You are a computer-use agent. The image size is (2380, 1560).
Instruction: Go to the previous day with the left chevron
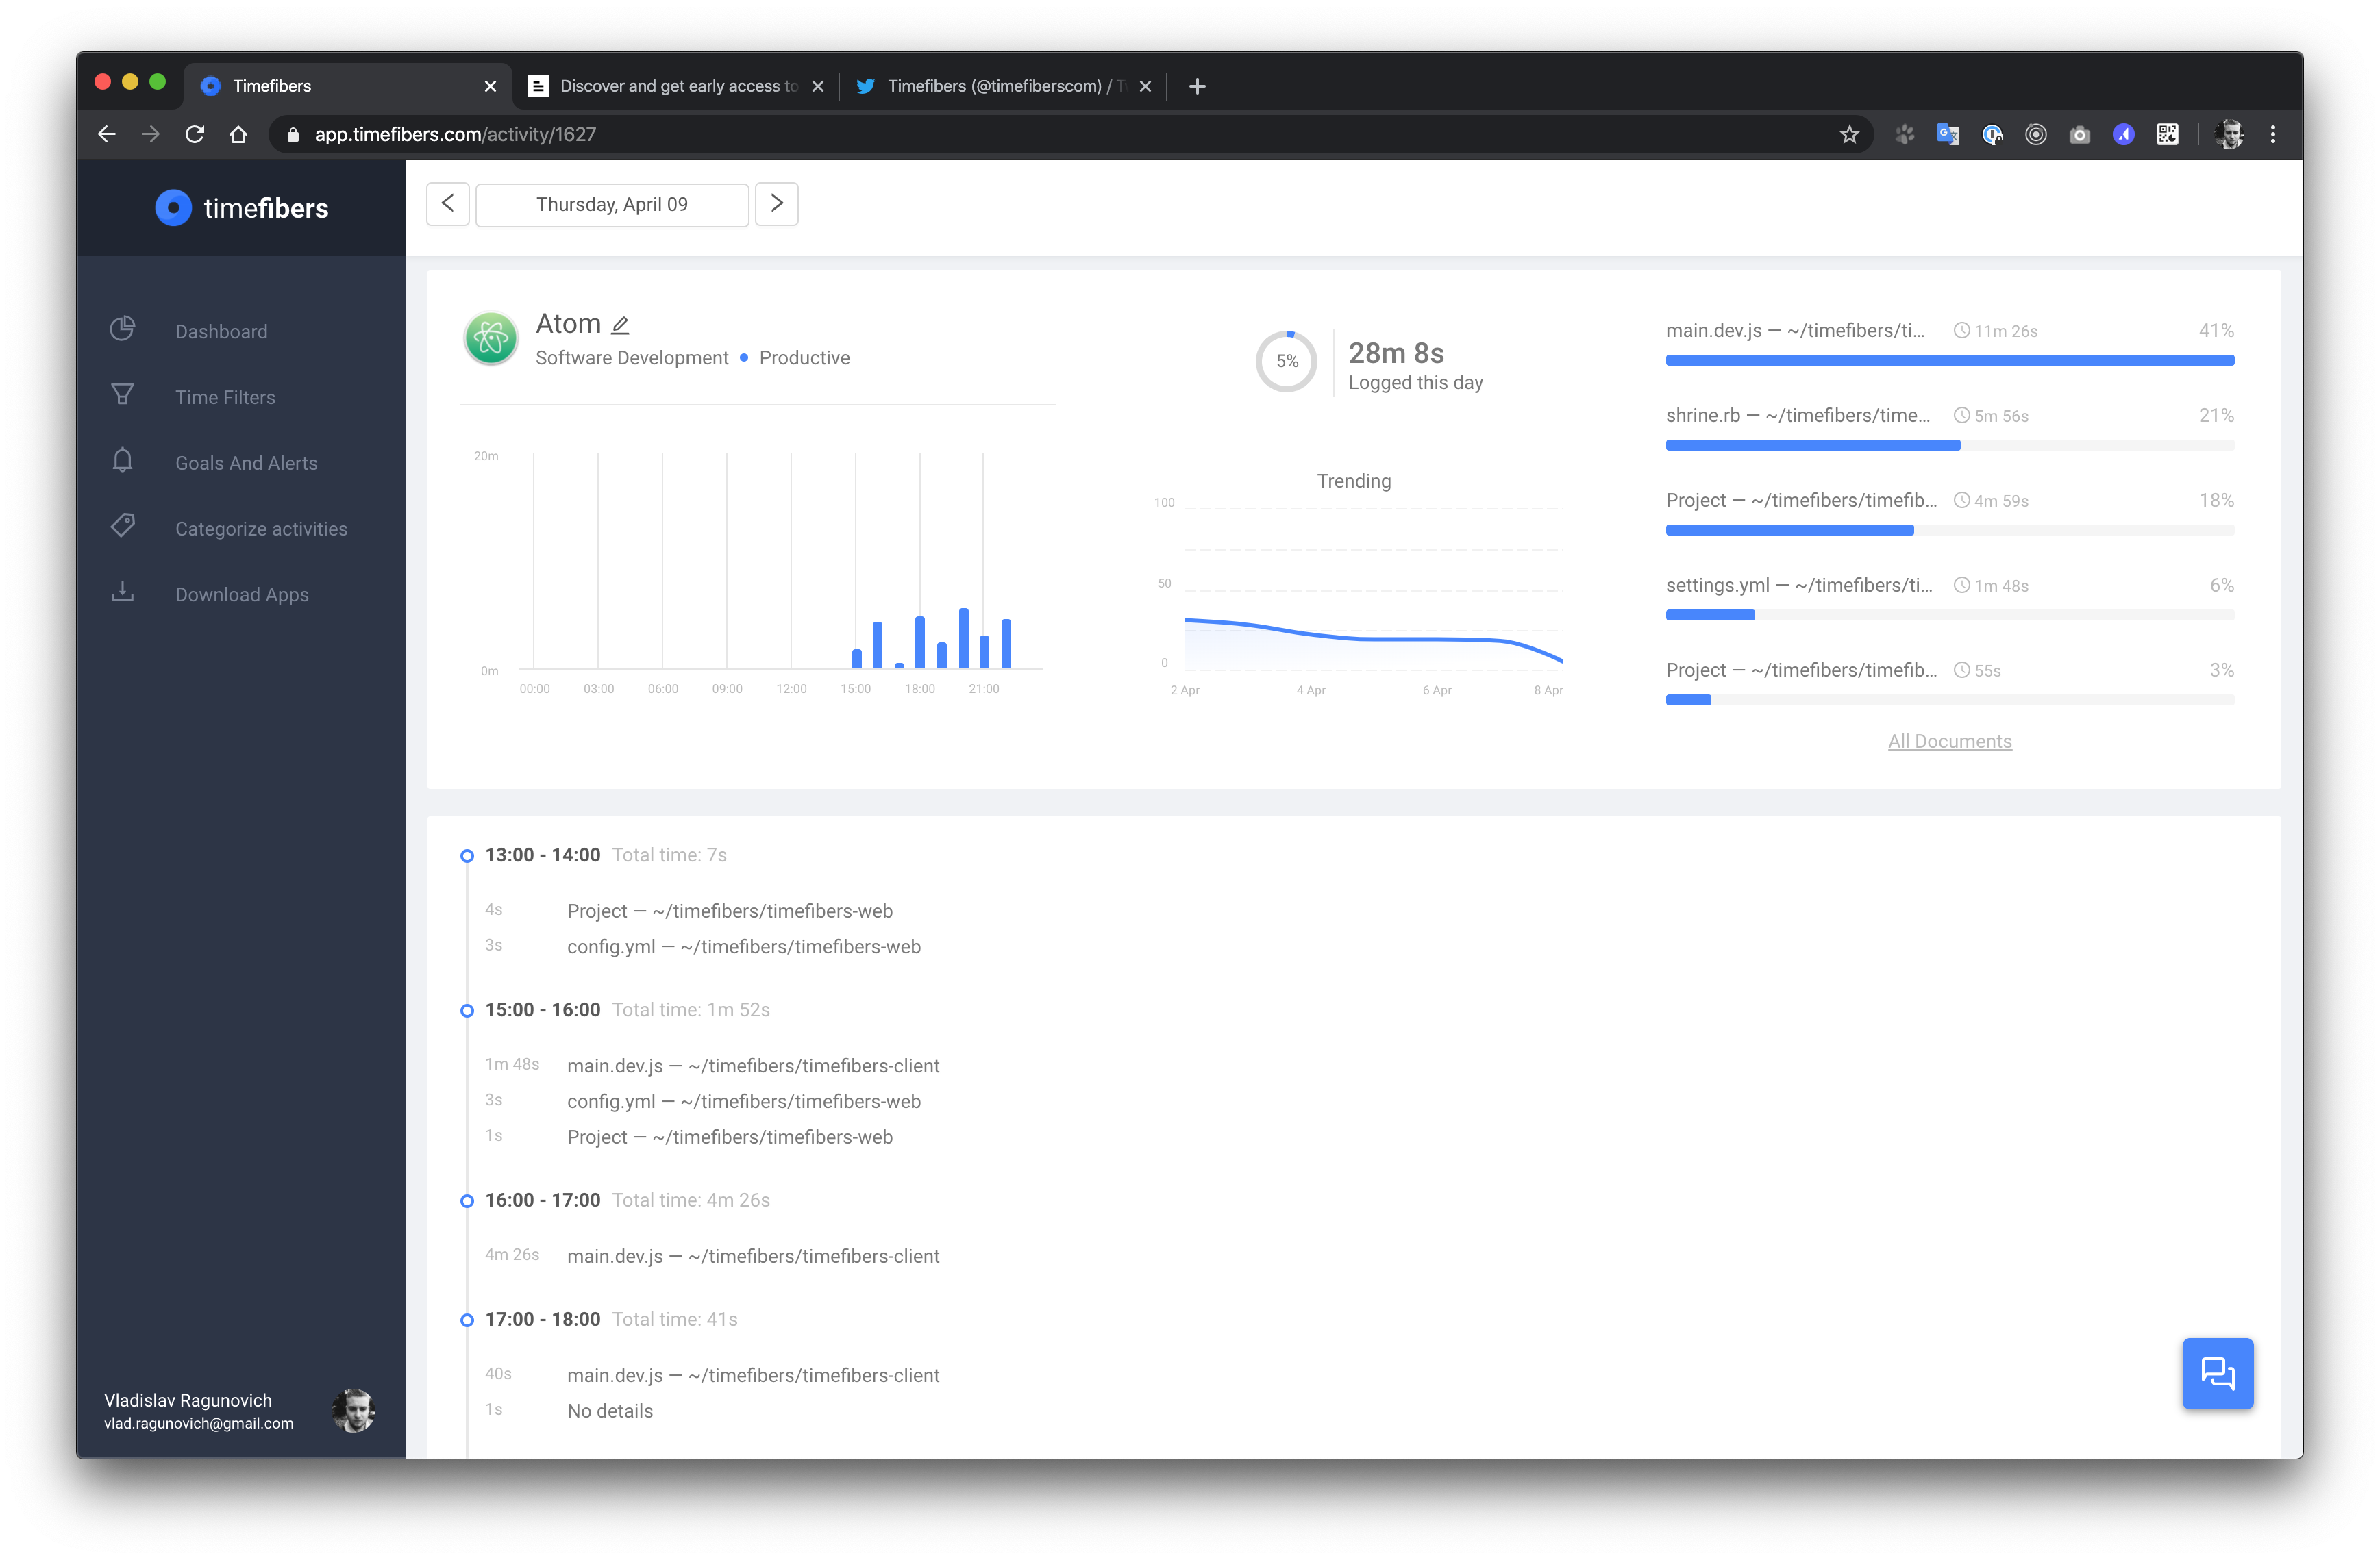click(x=447, y=204)
